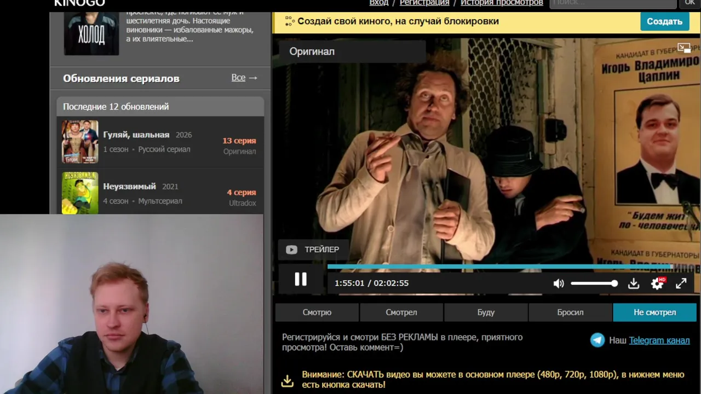Click the YouTube trailer icon
The width and height of the screenshot is (701, 394).
(291, 250)
